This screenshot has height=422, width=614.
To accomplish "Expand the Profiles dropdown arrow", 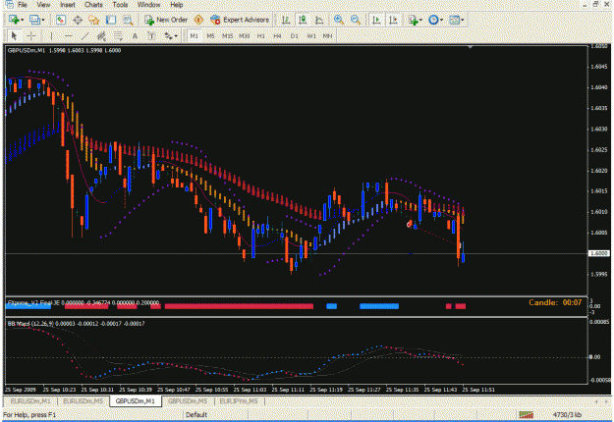I will 43,20.
